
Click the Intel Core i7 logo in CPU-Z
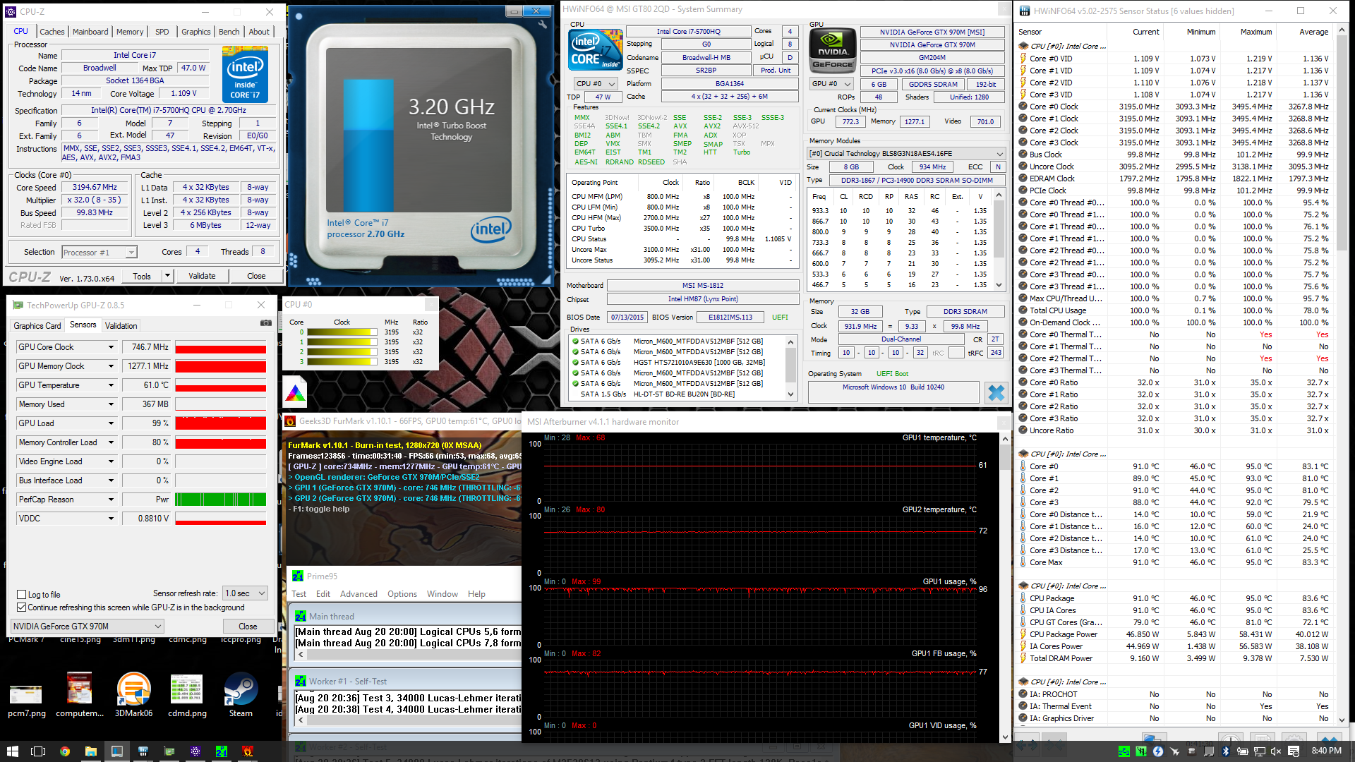[x=245, y=74]
